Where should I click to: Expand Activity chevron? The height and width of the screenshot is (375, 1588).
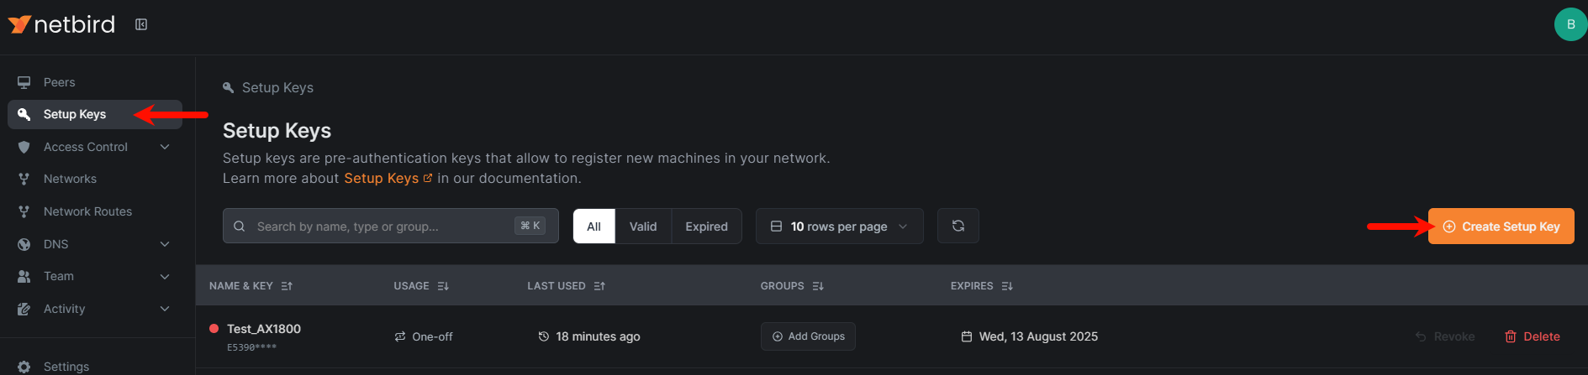coord(165,309)
